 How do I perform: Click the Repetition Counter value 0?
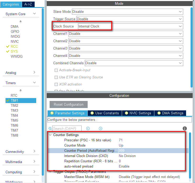[120, 161]
